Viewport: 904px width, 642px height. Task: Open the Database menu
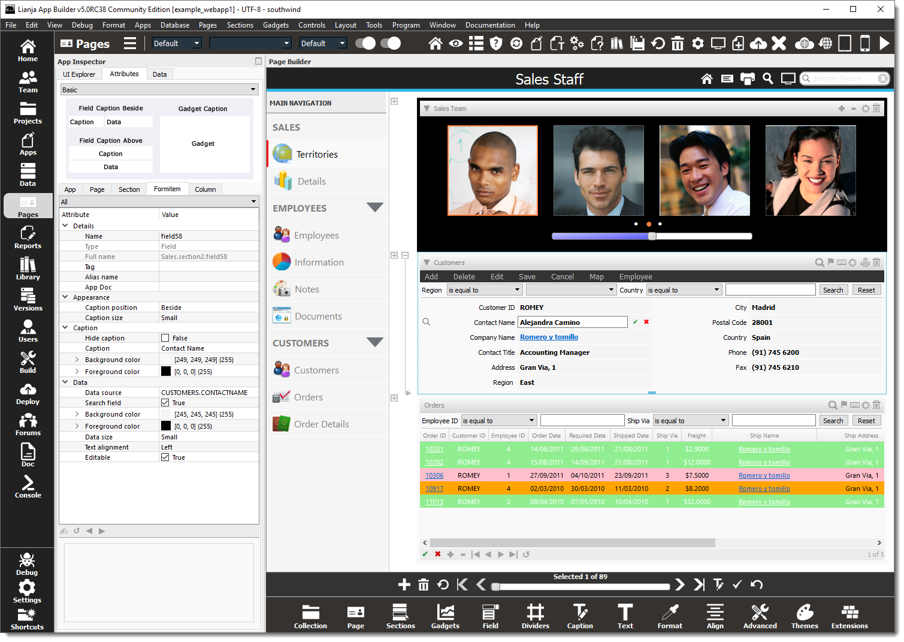[174, 25]
